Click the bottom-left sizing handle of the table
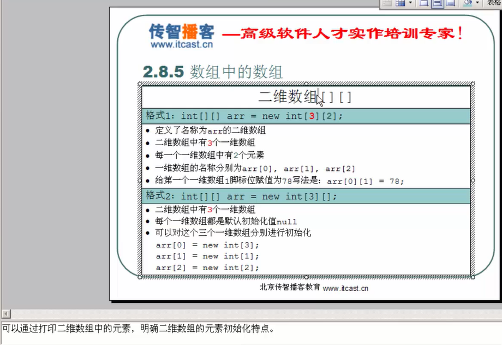The width and height of the screenshot is (502, 345). (x=140, y=277)
